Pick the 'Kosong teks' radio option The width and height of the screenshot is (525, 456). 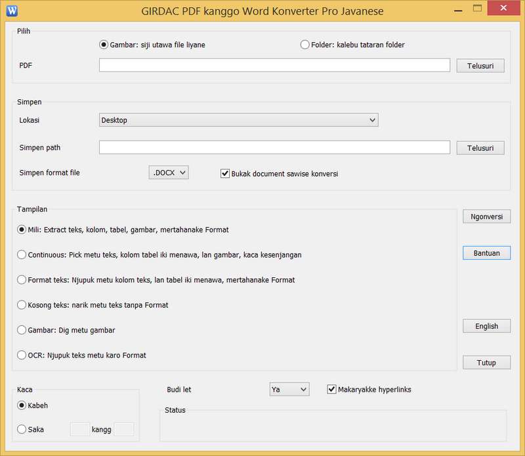(22, 305)
